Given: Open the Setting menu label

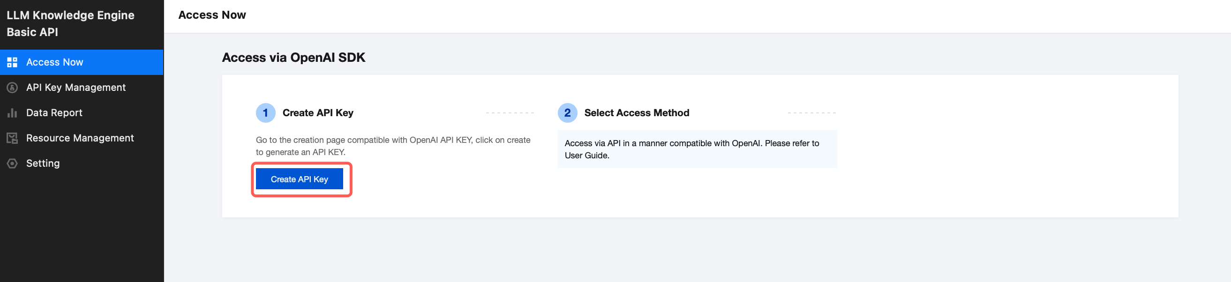Looking at the screenshot, I should click(x=43, y=163).
